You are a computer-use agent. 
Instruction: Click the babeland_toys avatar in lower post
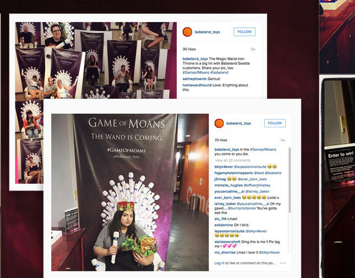pyautogui.click(x=219, y=124)
